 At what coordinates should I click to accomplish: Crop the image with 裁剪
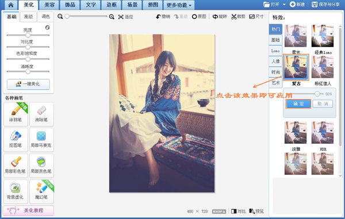tap(238, 17)
